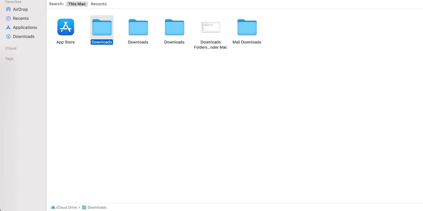423x211 pixels.
Task: Select the Mail Downloads folder
Action: pyautogui.click(x=247, y=27)
